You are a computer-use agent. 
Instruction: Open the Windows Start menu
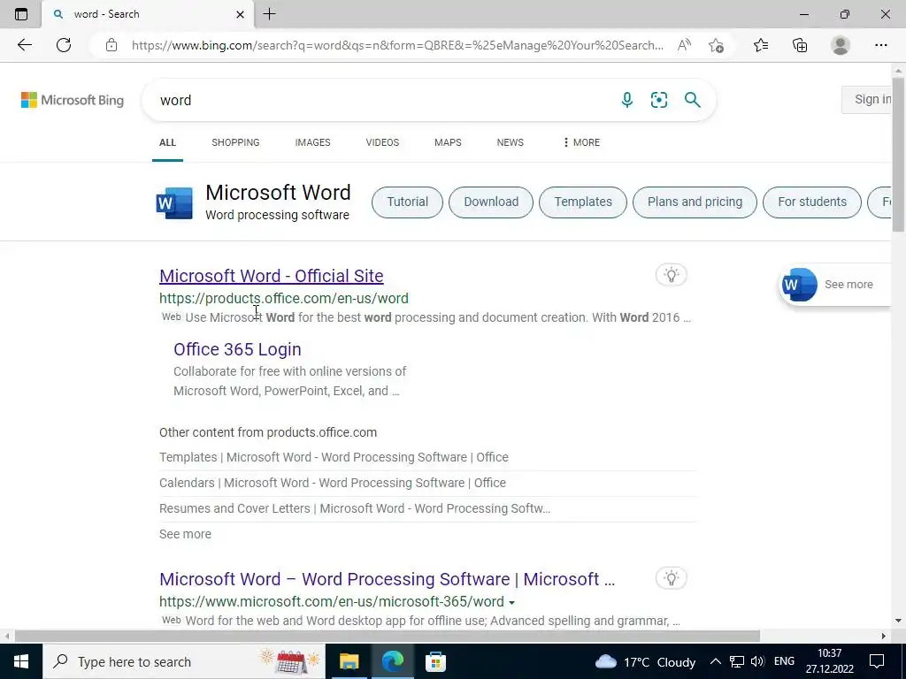[21, 661]
